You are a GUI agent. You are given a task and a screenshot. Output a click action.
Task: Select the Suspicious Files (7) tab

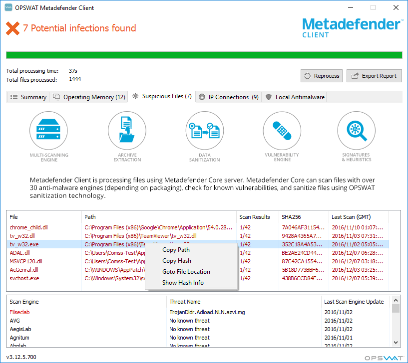point(162,96)
